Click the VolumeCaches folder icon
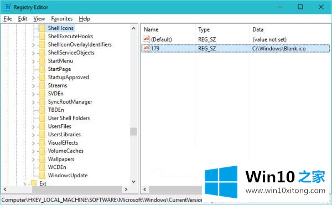Image resolution: width=332 pixels, height=205 pixels. pyautogui.click(x=43, y=151)
